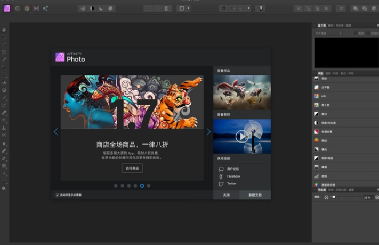Switch to the 历史记录 history tab
Screen dimensions: 379x245
341,190
